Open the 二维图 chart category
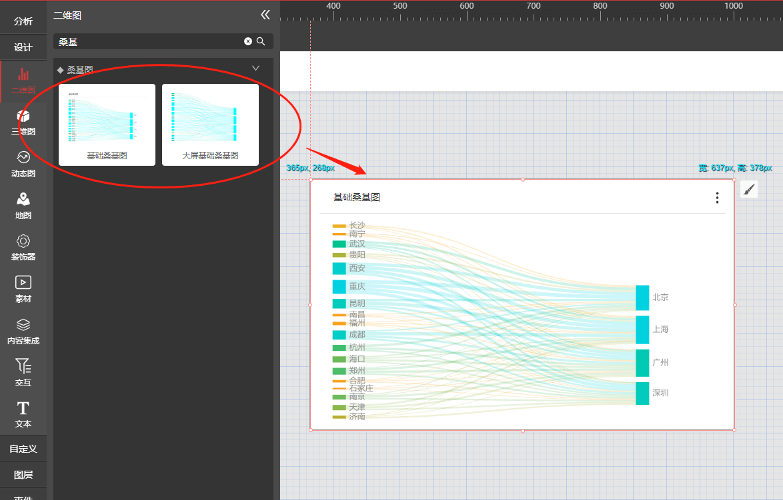The width and height of the screenshot is (783, 500). (23, 80)
